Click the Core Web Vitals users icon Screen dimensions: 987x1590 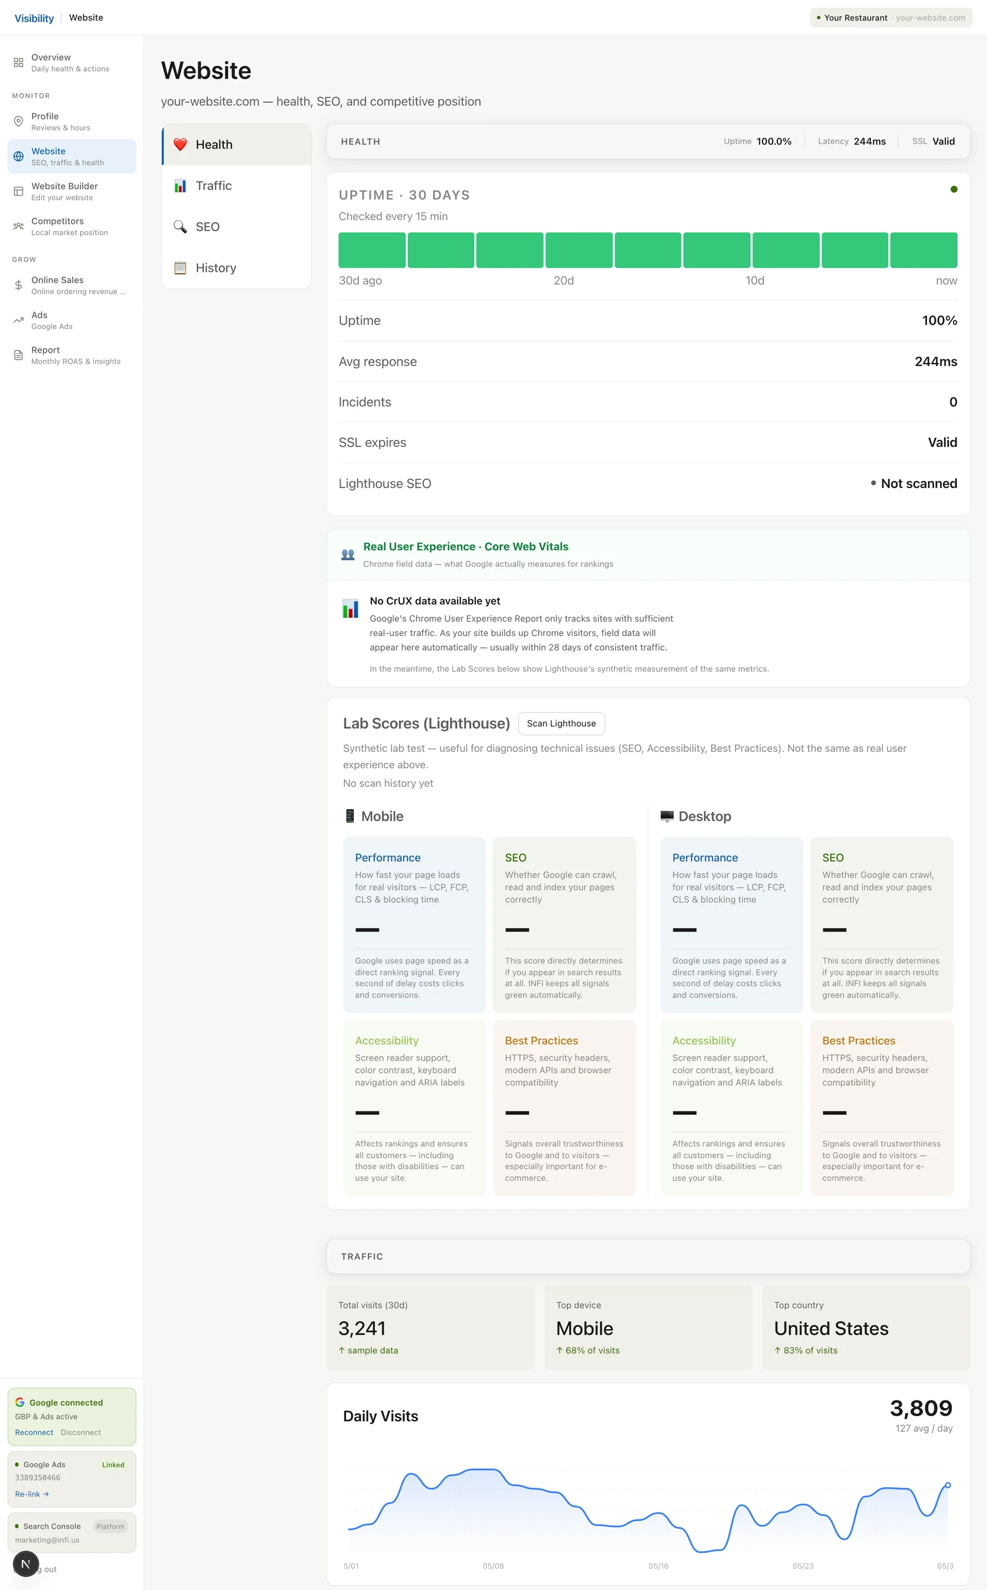point(348,554)
